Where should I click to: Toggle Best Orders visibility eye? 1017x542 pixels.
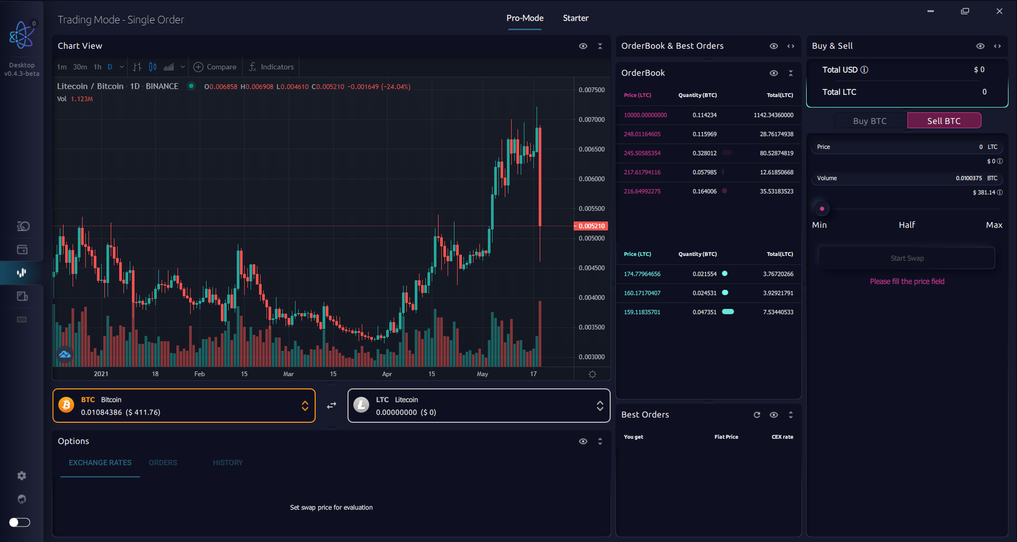774,415
